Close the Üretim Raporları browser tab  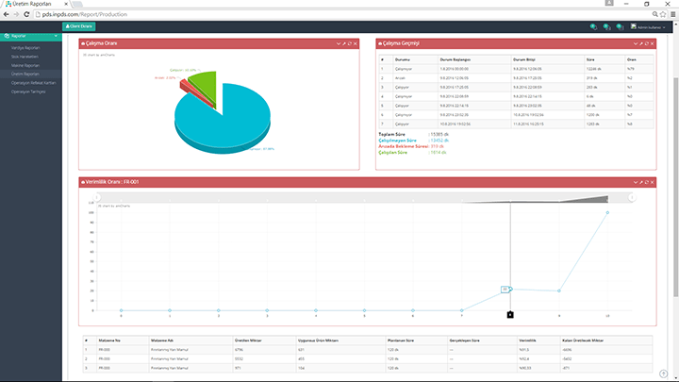tap(66, 4)
